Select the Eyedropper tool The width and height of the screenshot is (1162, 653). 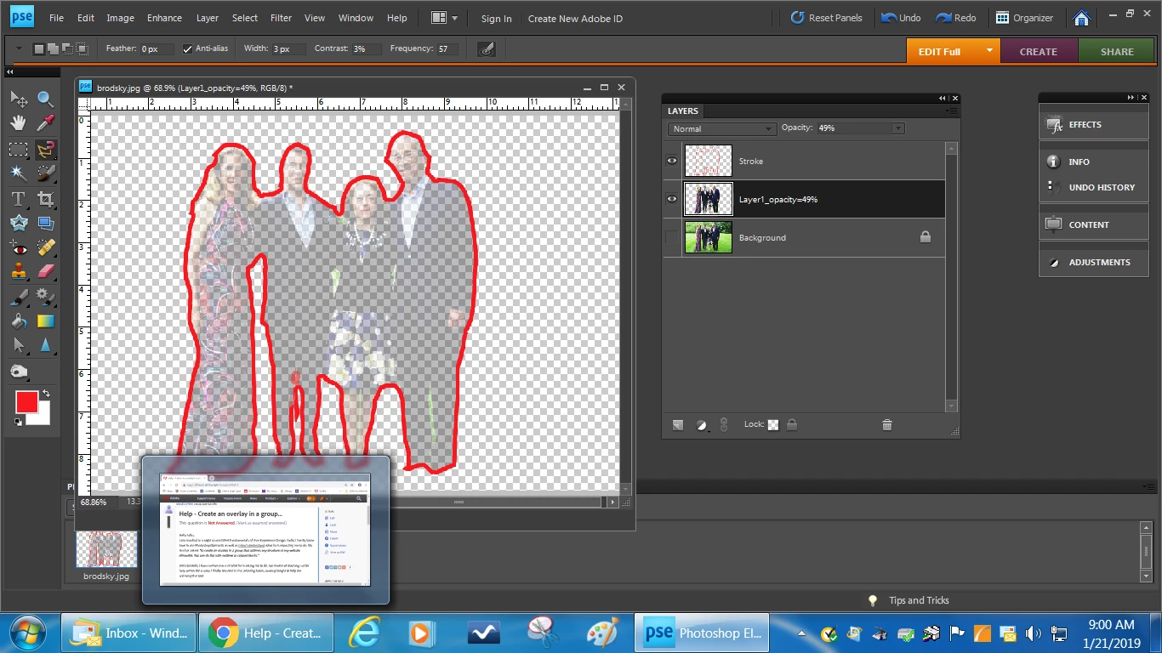pos(45,123)
